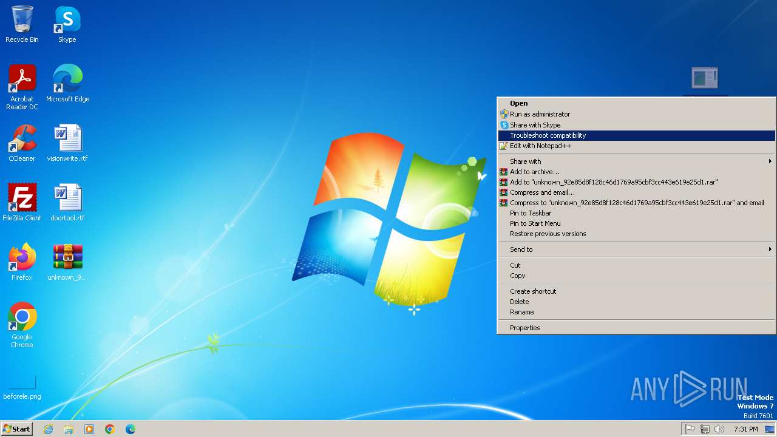
Task: Open Windows Explorer folder in taskbar
Action: click(69, 429)
